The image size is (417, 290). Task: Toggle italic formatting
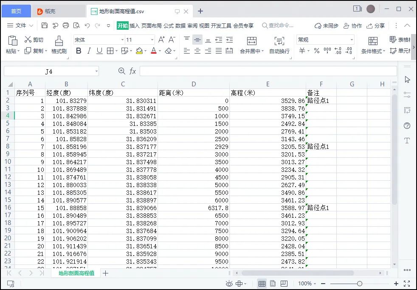click(89, 51)
